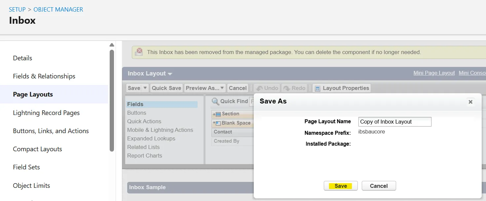
Task: Select Buttons in the palette category list
Action: [137, 113]
